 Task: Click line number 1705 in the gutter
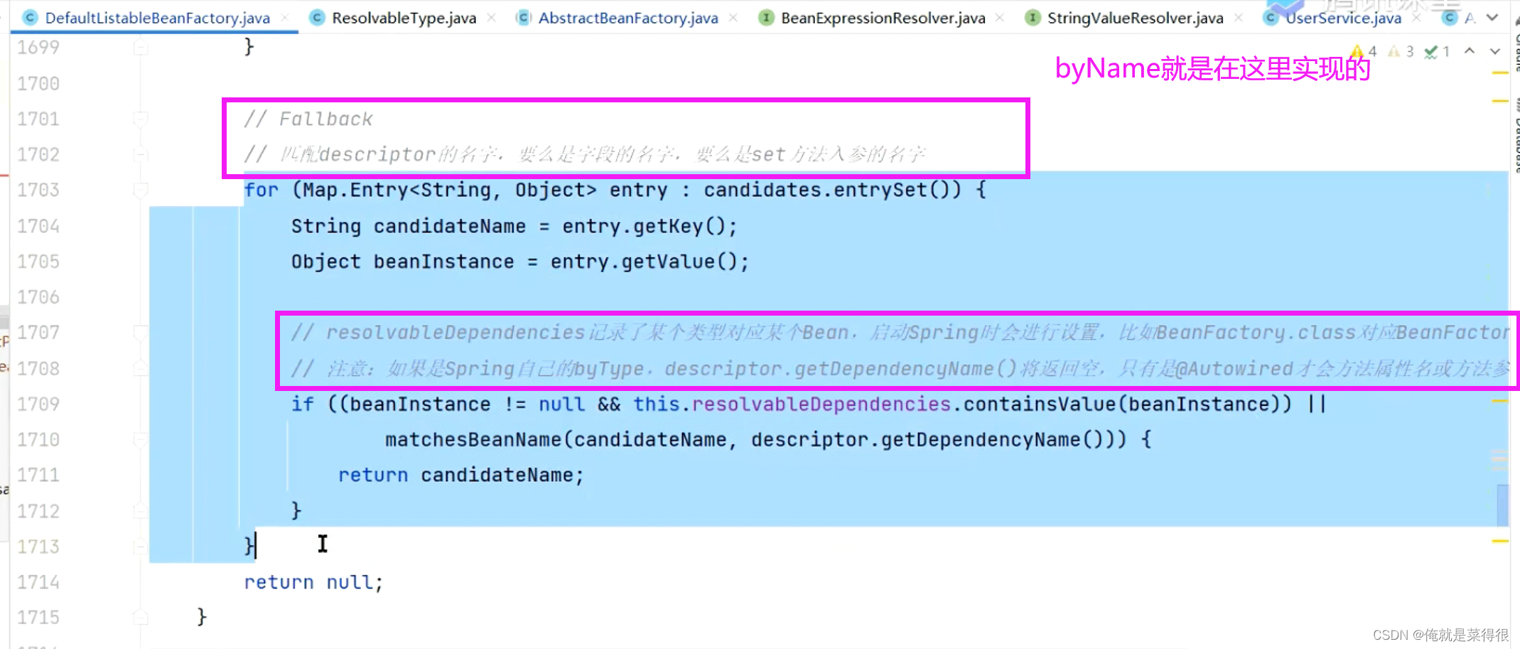(x=38, y=262)
